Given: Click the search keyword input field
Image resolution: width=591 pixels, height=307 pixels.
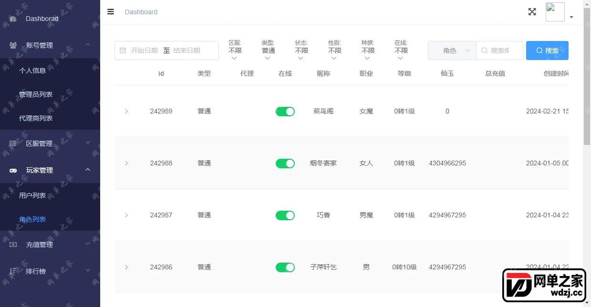Looking at the screenshot, I should click(x=500, y=51).
